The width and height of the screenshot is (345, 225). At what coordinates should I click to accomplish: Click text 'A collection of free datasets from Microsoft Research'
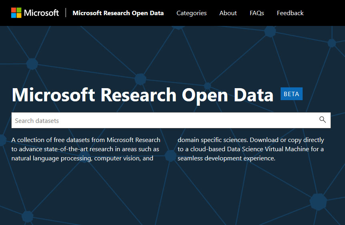pyautogui.click(x=86, y=140)
